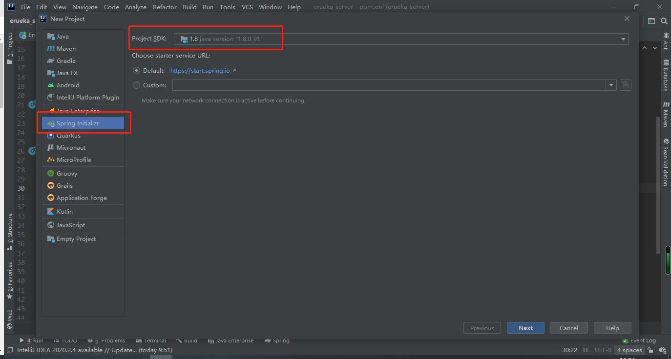Close the New Project dialog
This screenshot has height=359, width=671.
tap(627, 19)
